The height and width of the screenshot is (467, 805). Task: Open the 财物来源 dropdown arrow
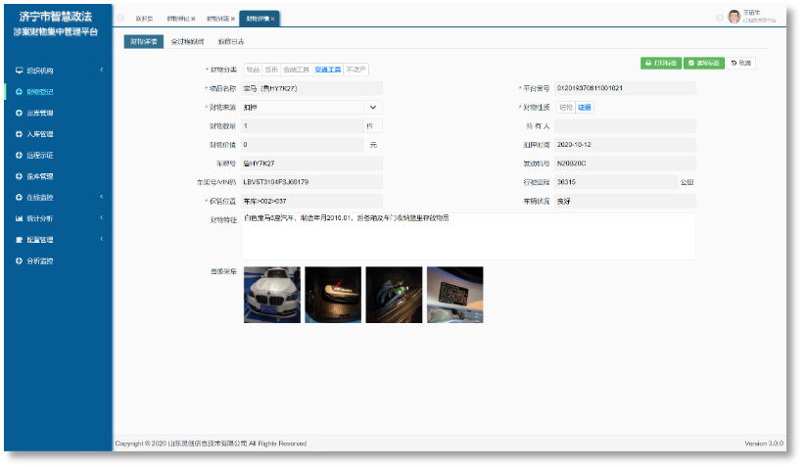[x=372, y=107]
